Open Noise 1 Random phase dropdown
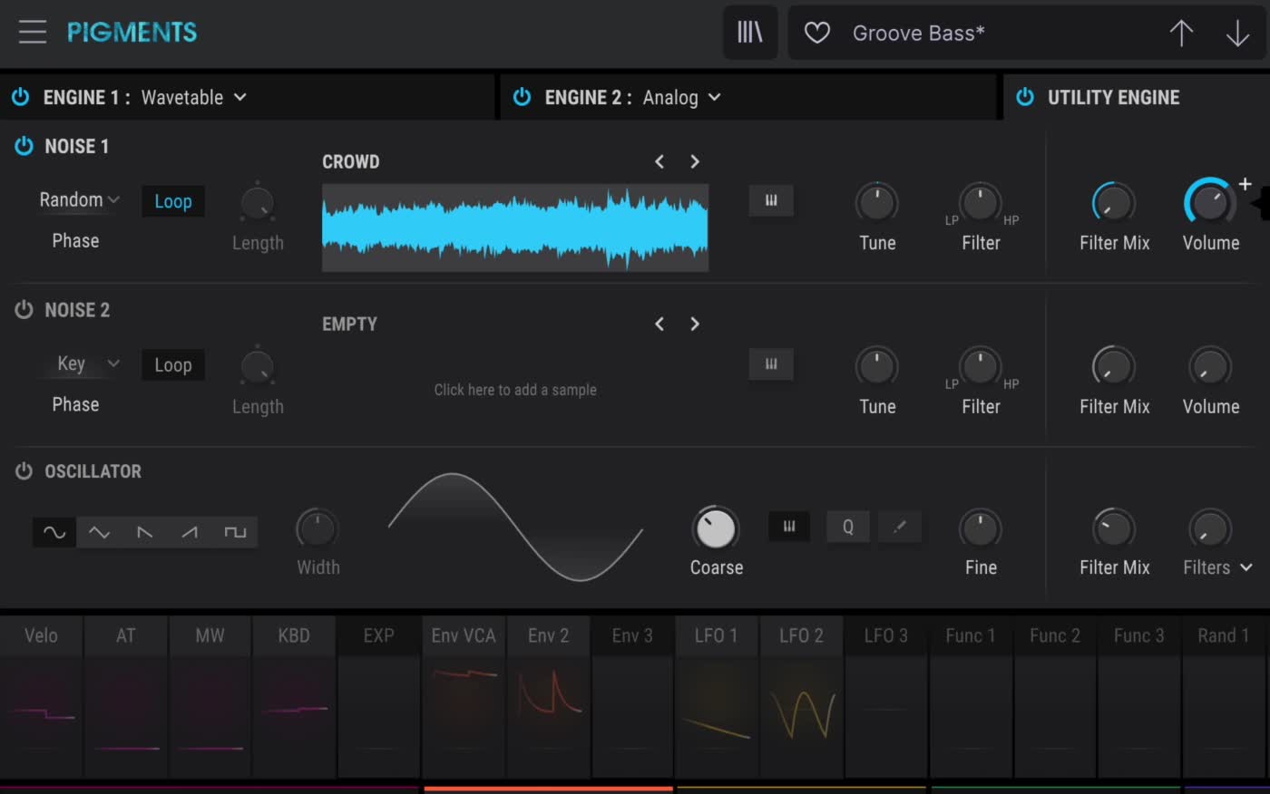 click(x=79, y=199)
